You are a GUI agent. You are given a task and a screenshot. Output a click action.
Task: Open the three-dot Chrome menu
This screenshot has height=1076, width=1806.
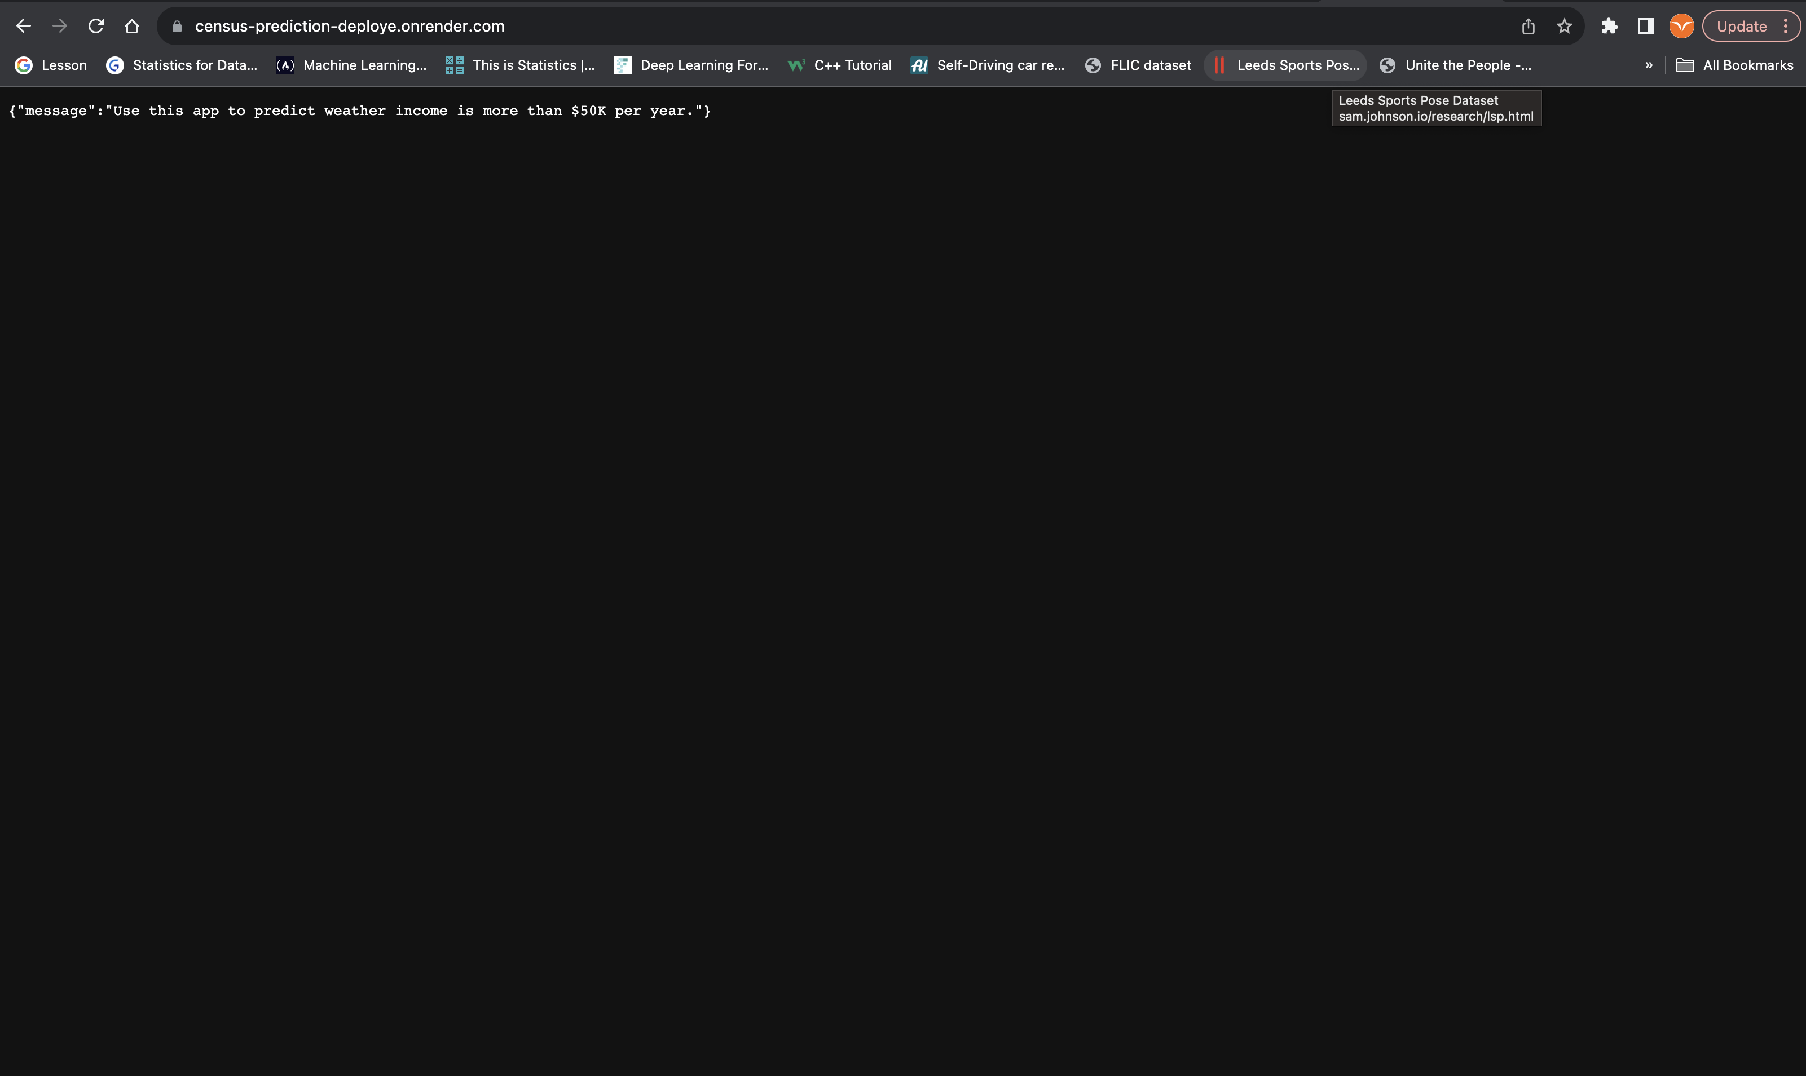(x=1786, y=26)
